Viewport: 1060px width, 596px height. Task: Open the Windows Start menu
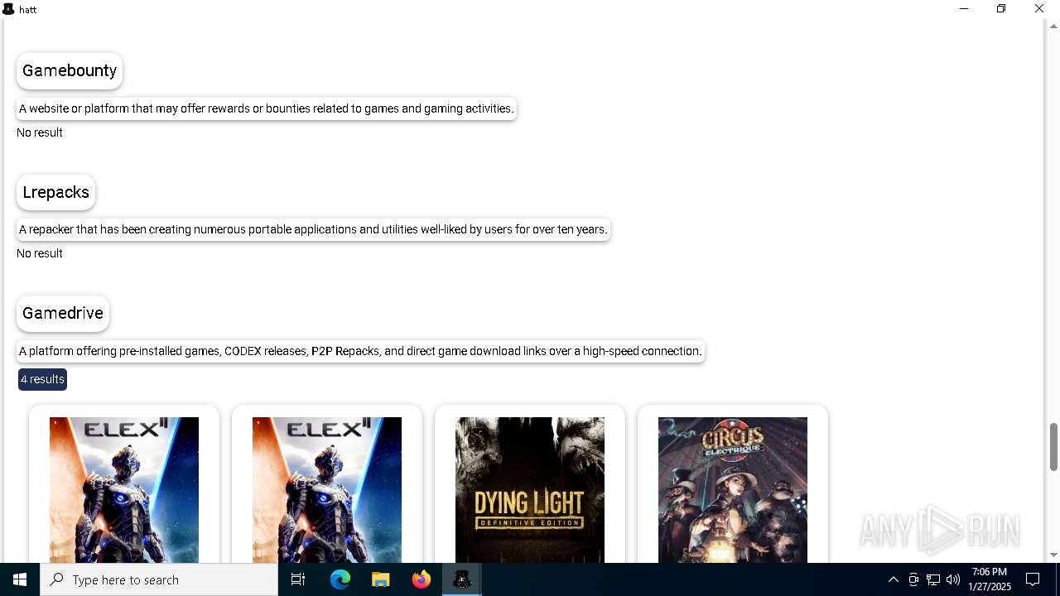pos(20,579)
